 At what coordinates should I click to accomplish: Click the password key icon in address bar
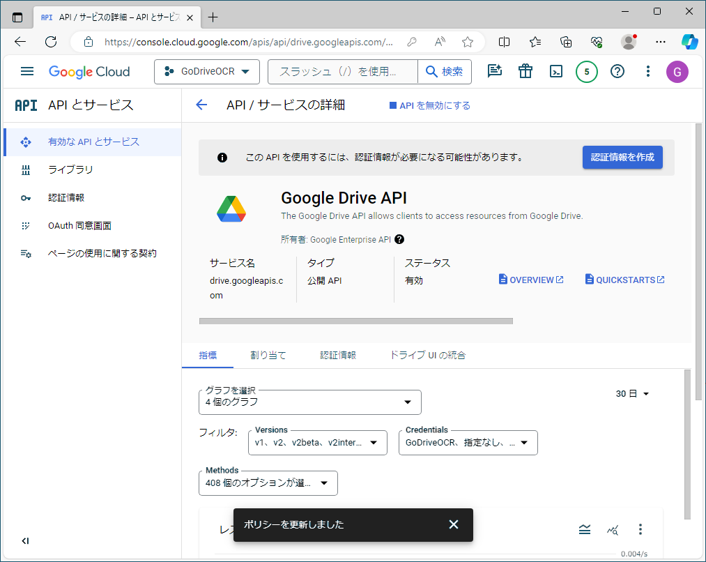(411, 42)
